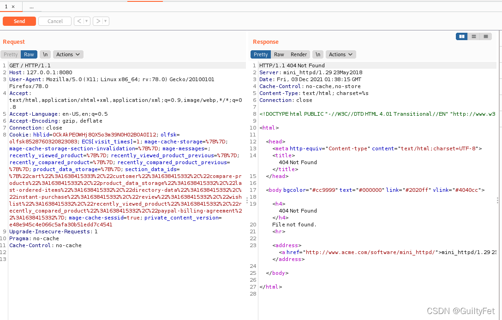502x320 pixels.
Task: Click the 'HTTP/1.1 404 Not Found' status line
Action: tap(292, 65)
